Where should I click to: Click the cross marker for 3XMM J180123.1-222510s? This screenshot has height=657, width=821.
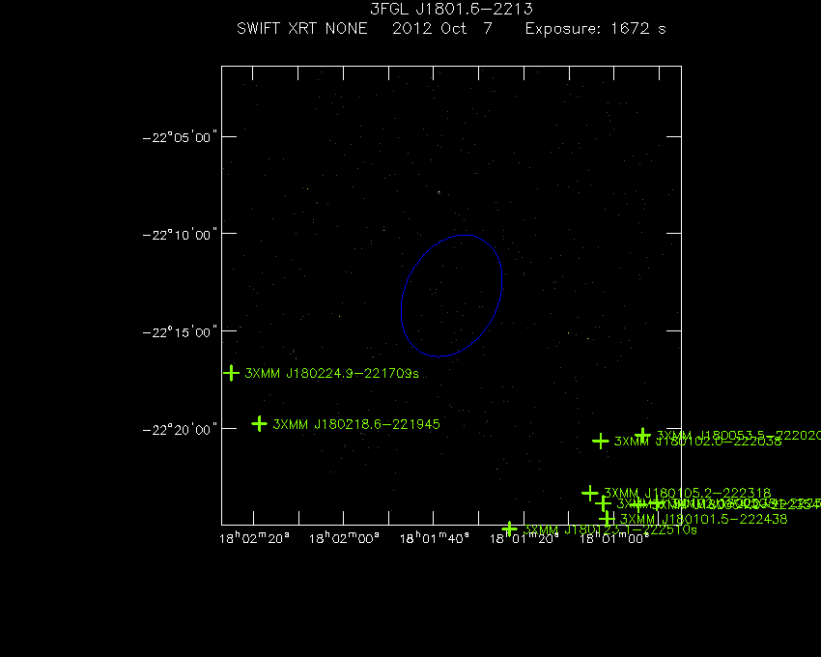coord(509,529)
